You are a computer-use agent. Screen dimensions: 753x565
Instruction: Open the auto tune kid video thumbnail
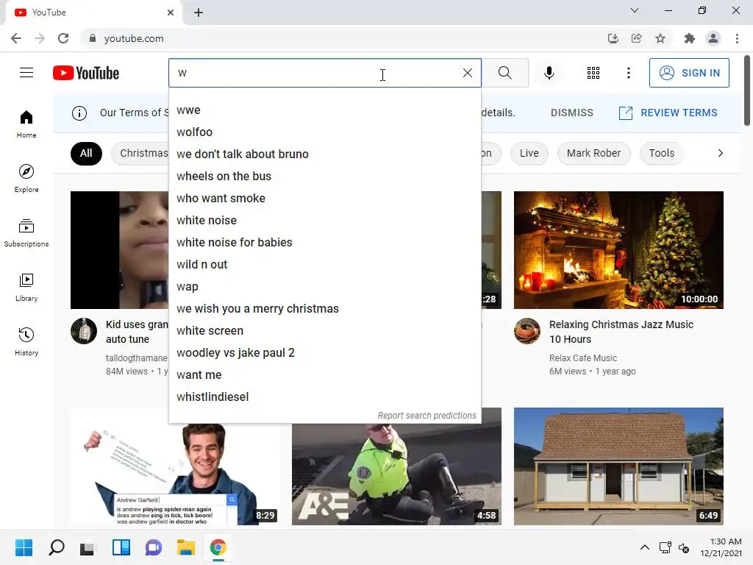120,250
